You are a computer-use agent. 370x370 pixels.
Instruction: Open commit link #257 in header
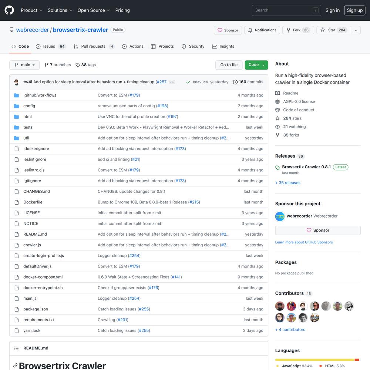pyautogui.click(x=162, y=82)
